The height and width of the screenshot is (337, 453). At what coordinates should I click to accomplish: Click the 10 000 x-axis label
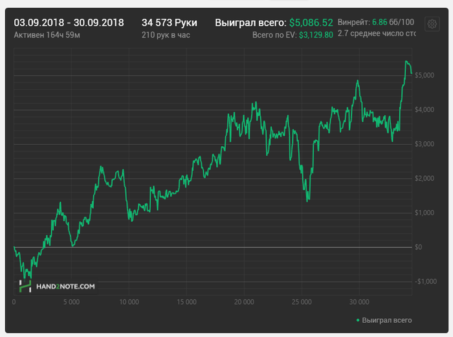[x=129, y=302]
